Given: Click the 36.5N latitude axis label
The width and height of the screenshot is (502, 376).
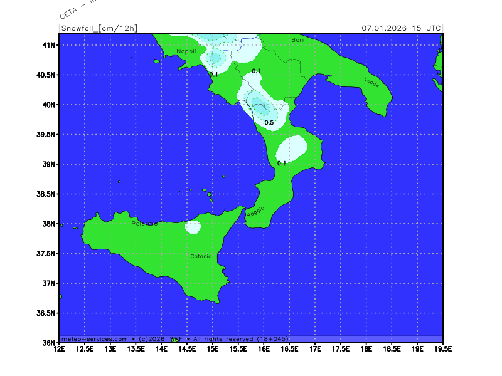Looking at the screenshot, I should click(46, 313).
